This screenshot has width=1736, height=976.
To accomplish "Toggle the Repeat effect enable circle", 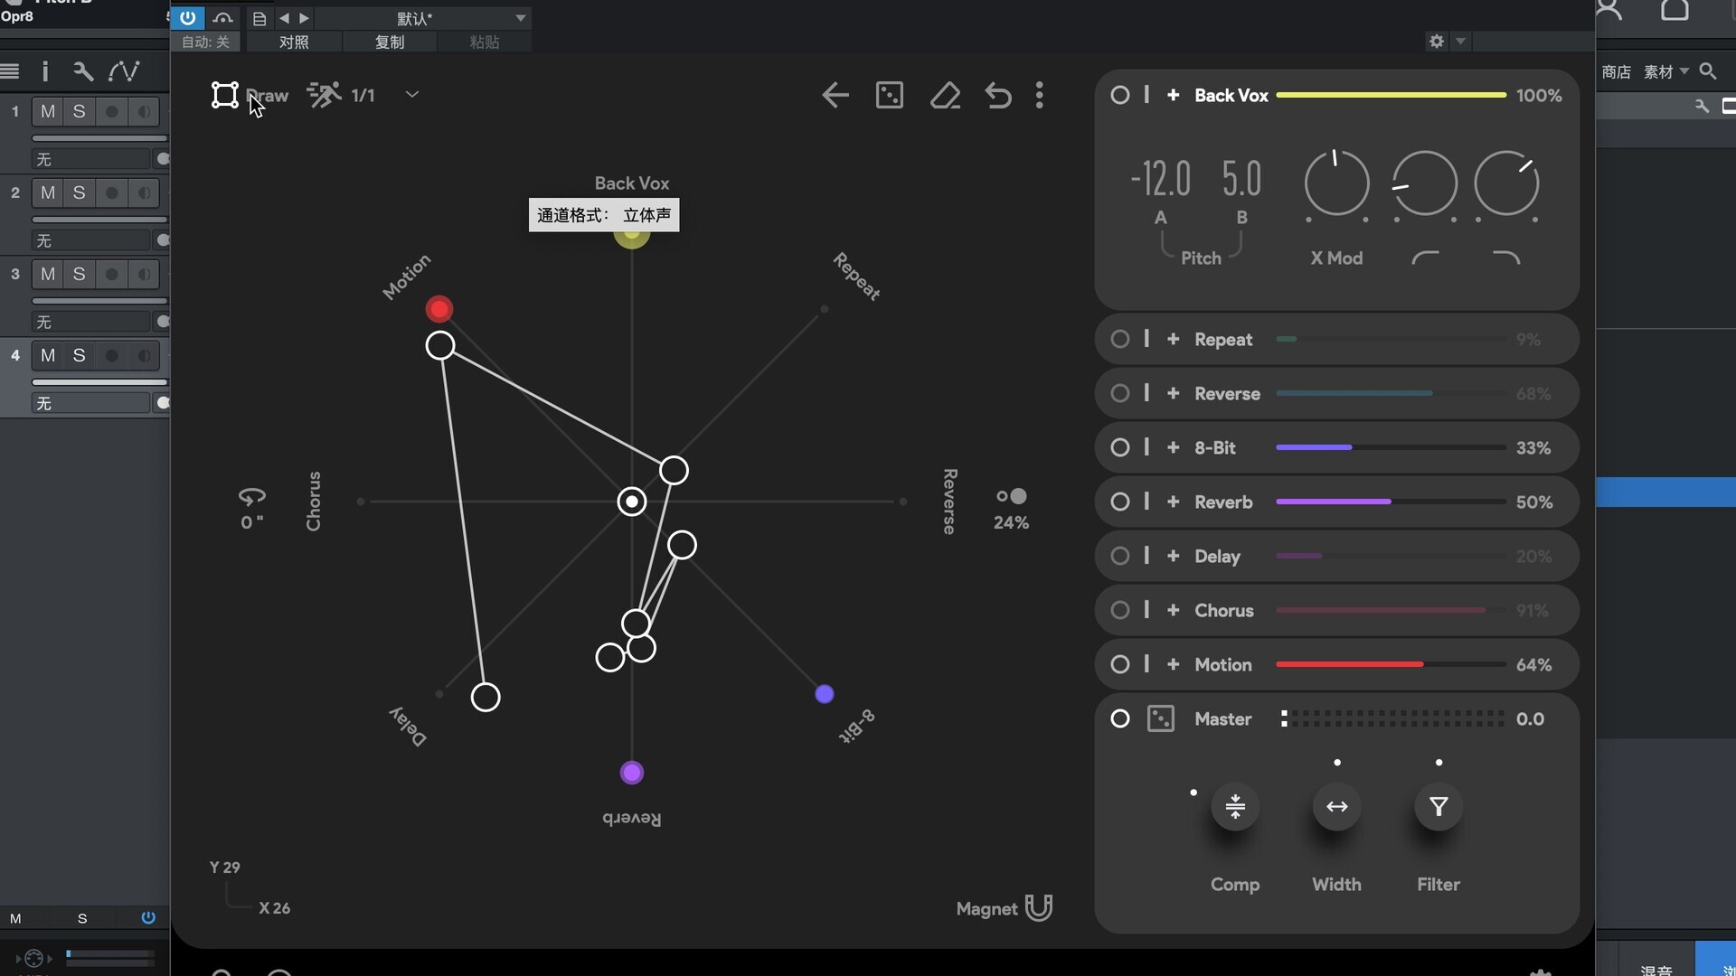I will (1120, 339).
